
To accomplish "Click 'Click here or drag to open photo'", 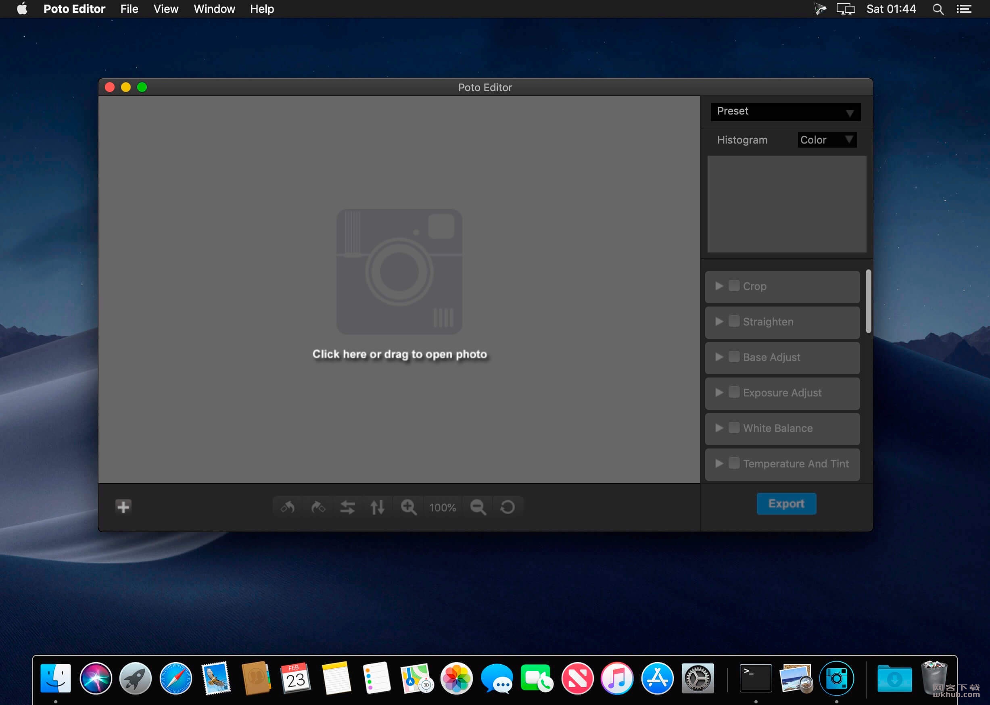I will [x=399, y=354].
